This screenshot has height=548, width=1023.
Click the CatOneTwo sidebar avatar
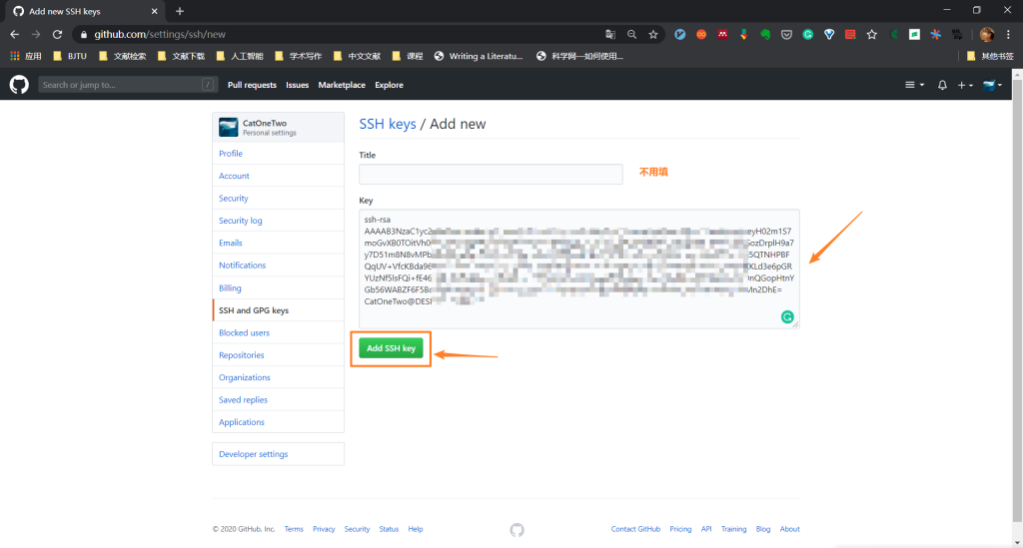click(x=229, y=127)
